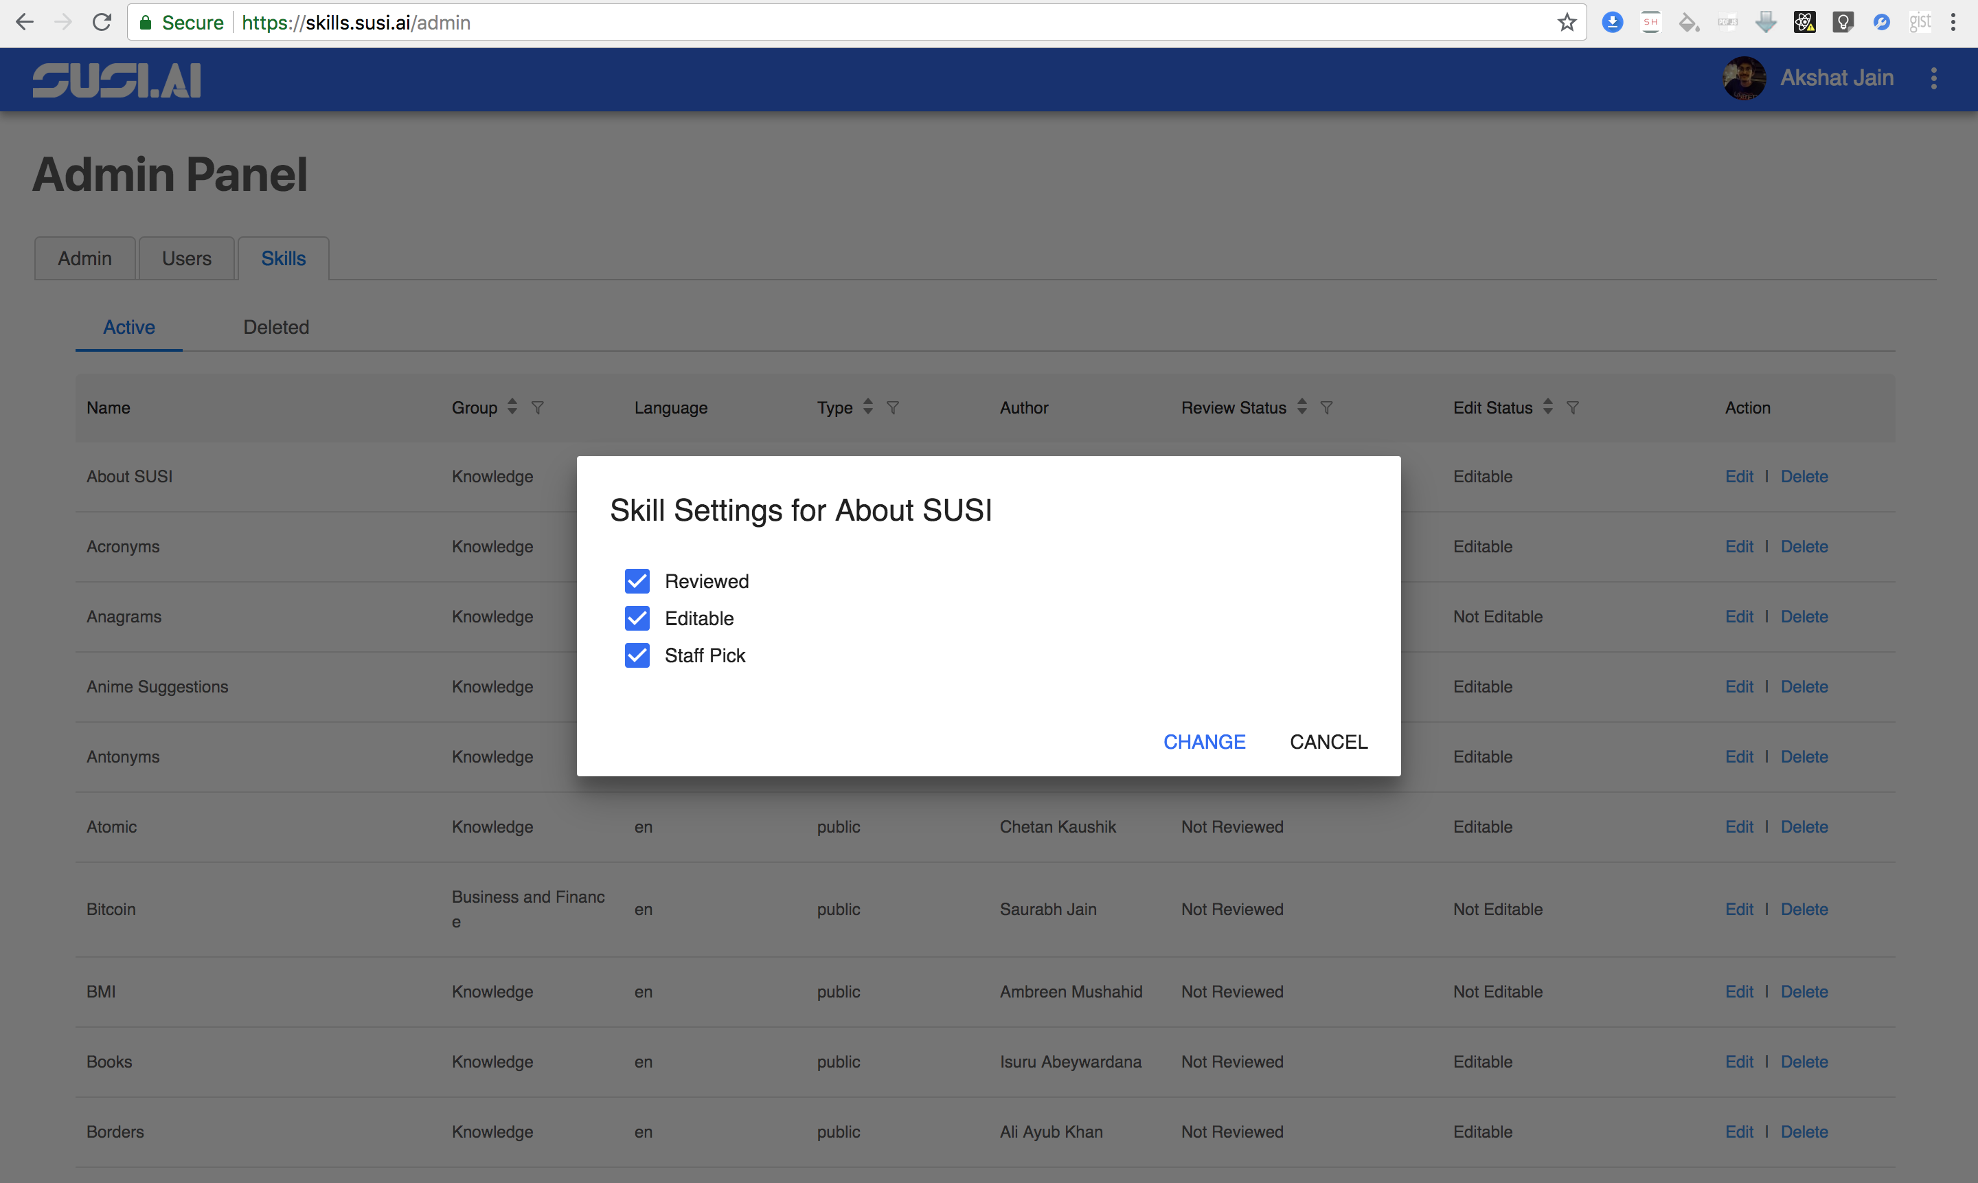Sort by Group column arrows
Screen dimensions: 1978x1183
tap(512, 407)
